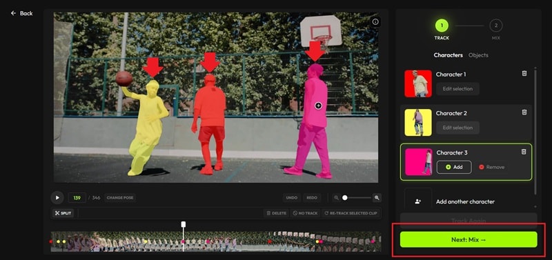Click the Character 1 name label
552x260 pixels.
451,74
